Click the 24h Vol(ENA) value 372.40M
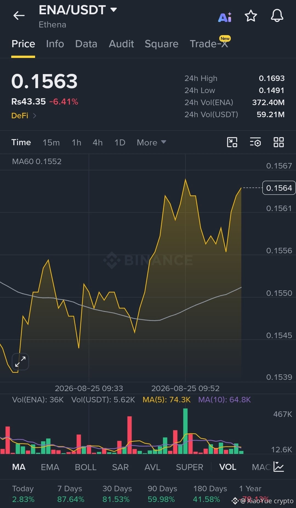This screenshot has height=508, width=296. tap(268, 102)
